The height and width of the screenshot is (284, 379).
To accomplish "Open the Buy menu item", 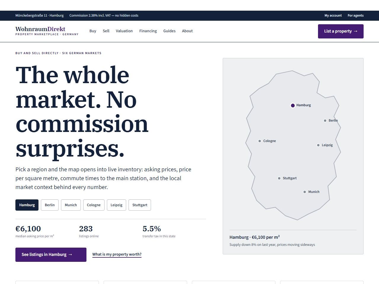I will [93, 31].
